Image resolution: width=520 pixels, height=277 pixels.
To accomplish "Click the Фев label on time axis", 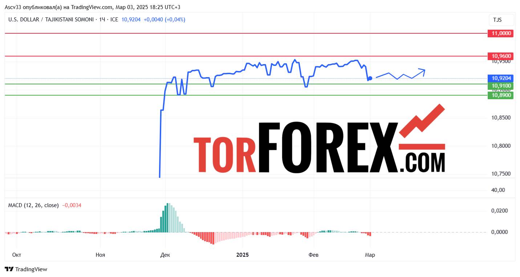I will tap(313, 255).
